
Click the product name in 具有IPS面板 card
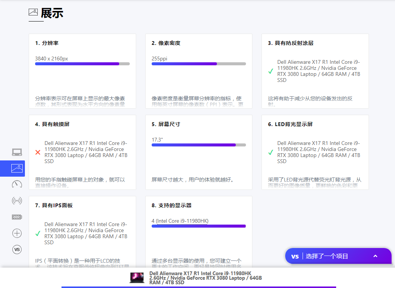pyautogui.click(x=86, y=233)
